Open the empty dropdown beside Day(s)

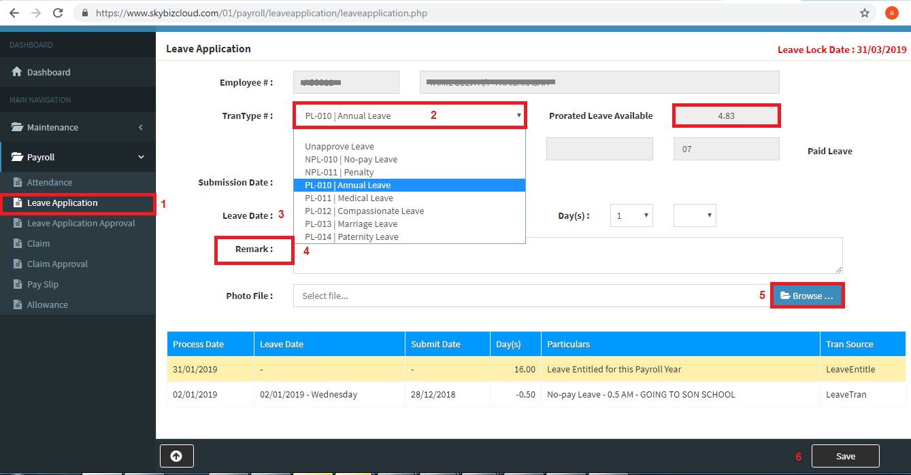[x=694, y=216]
